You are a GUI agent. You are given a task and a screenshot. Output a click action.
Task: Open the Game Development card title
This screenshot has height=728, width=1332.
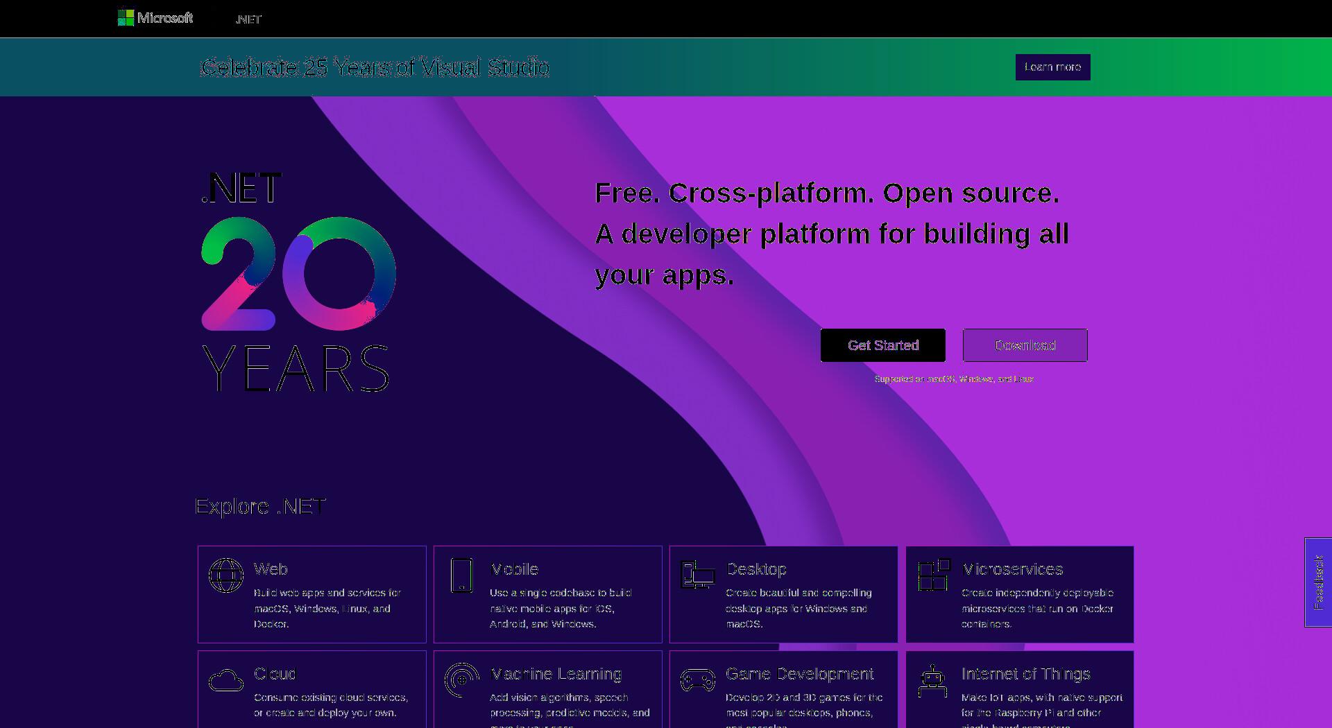click(799, 674)
